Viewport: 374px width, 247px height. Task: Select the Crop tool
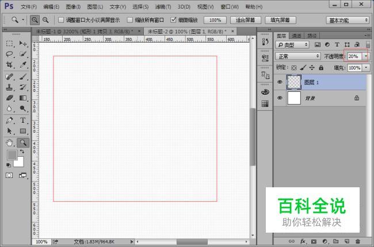pyautogui.click(x=9, y=64)
